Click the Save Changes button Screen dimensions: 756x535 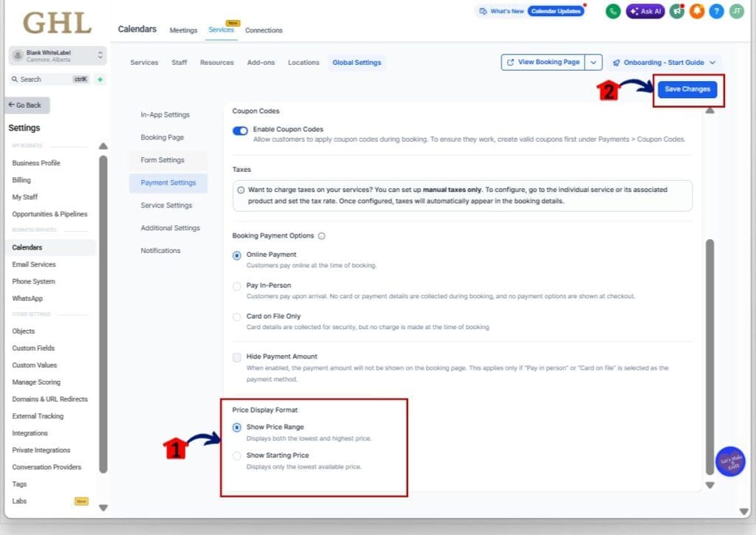(687, 89)
